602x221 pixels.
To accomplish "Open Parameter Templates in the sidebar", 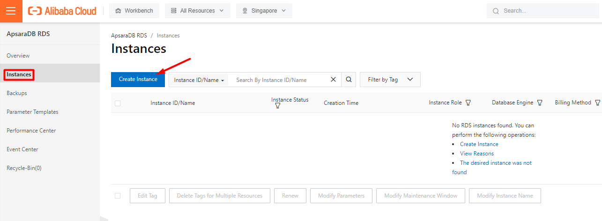I will coord(32,112).
